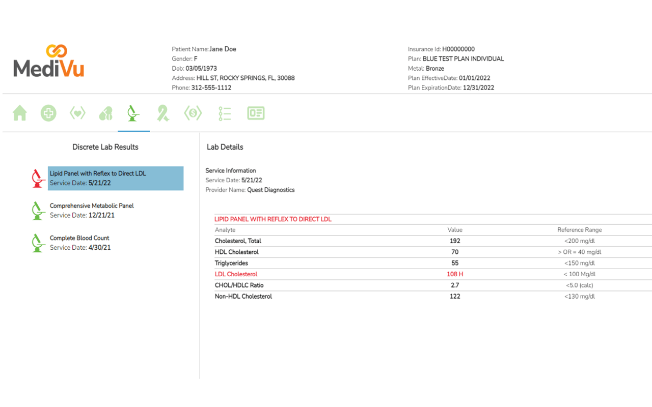This screenshot has width=652, height=407.
Task: Click the flagged LDL Cholesterol row label
Action: pos(236,274)
